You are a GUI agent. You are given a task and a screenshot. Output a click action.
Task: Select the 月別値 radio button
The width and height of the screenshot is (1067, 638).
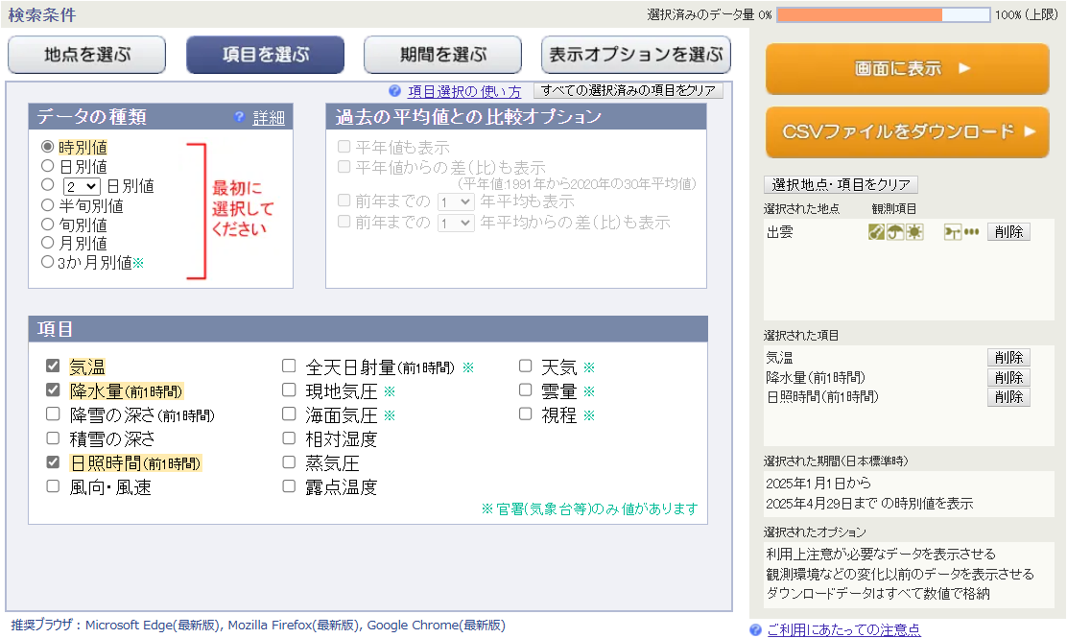(48, 243)
